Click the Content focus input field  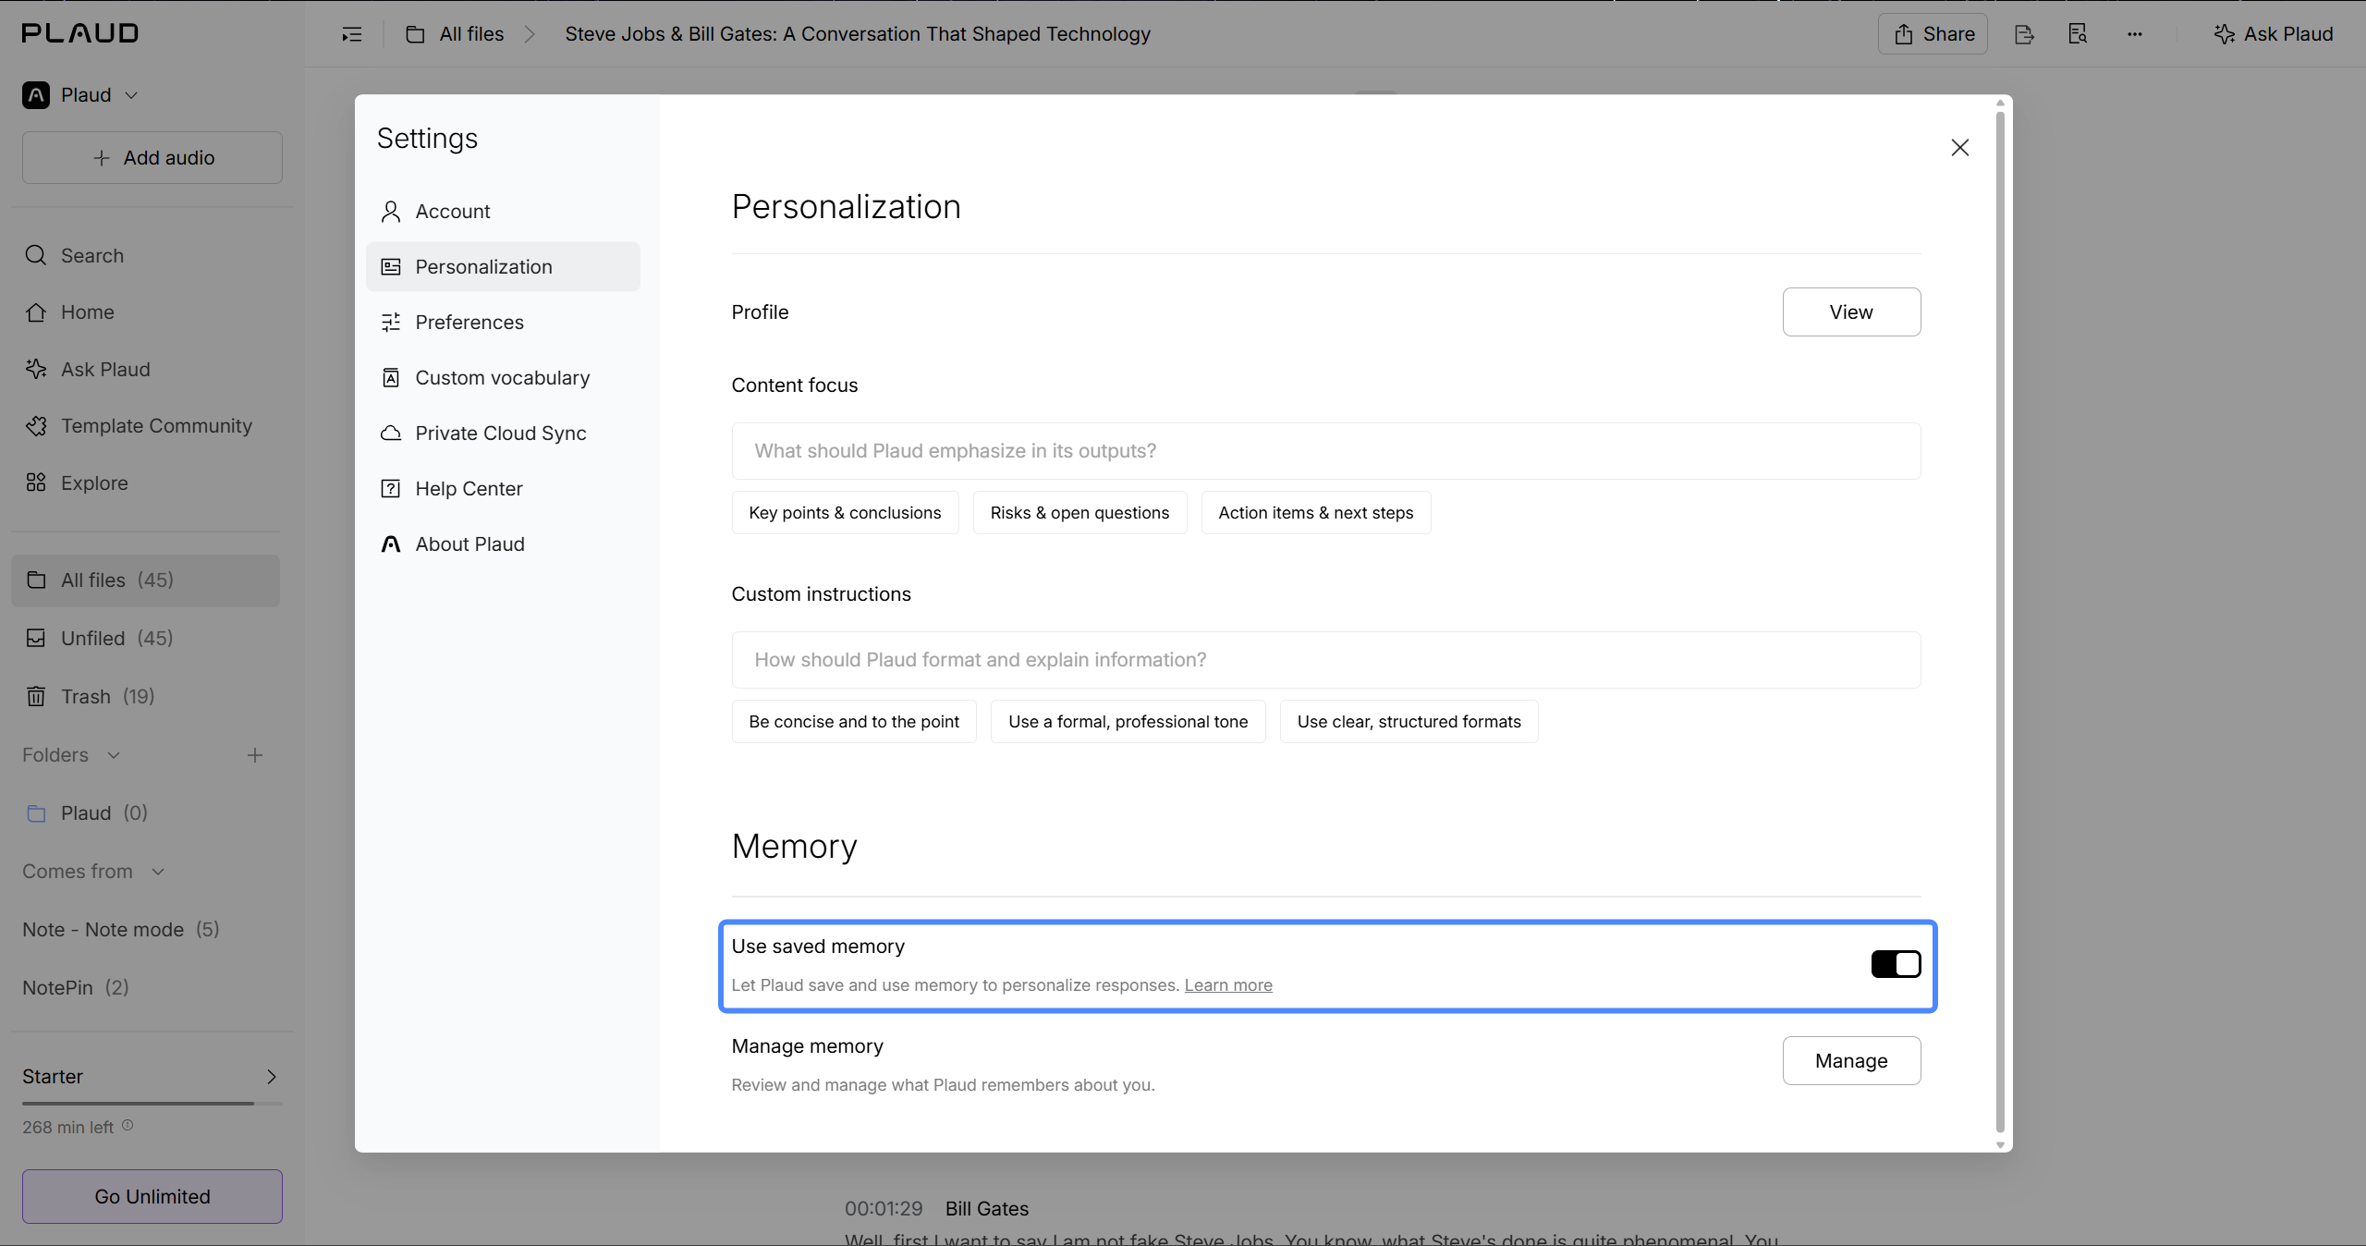1326,451
